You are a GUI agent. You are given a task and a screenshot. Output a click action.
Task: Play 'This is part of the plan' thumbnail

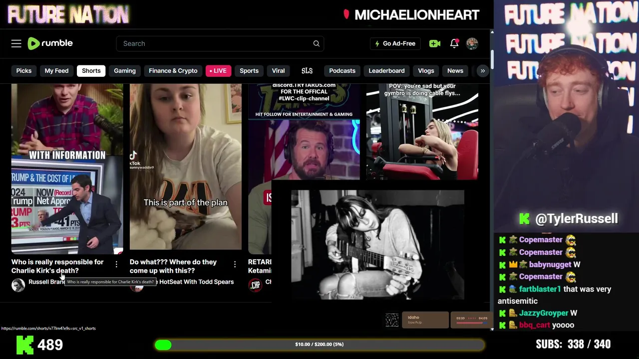[186, 167]
